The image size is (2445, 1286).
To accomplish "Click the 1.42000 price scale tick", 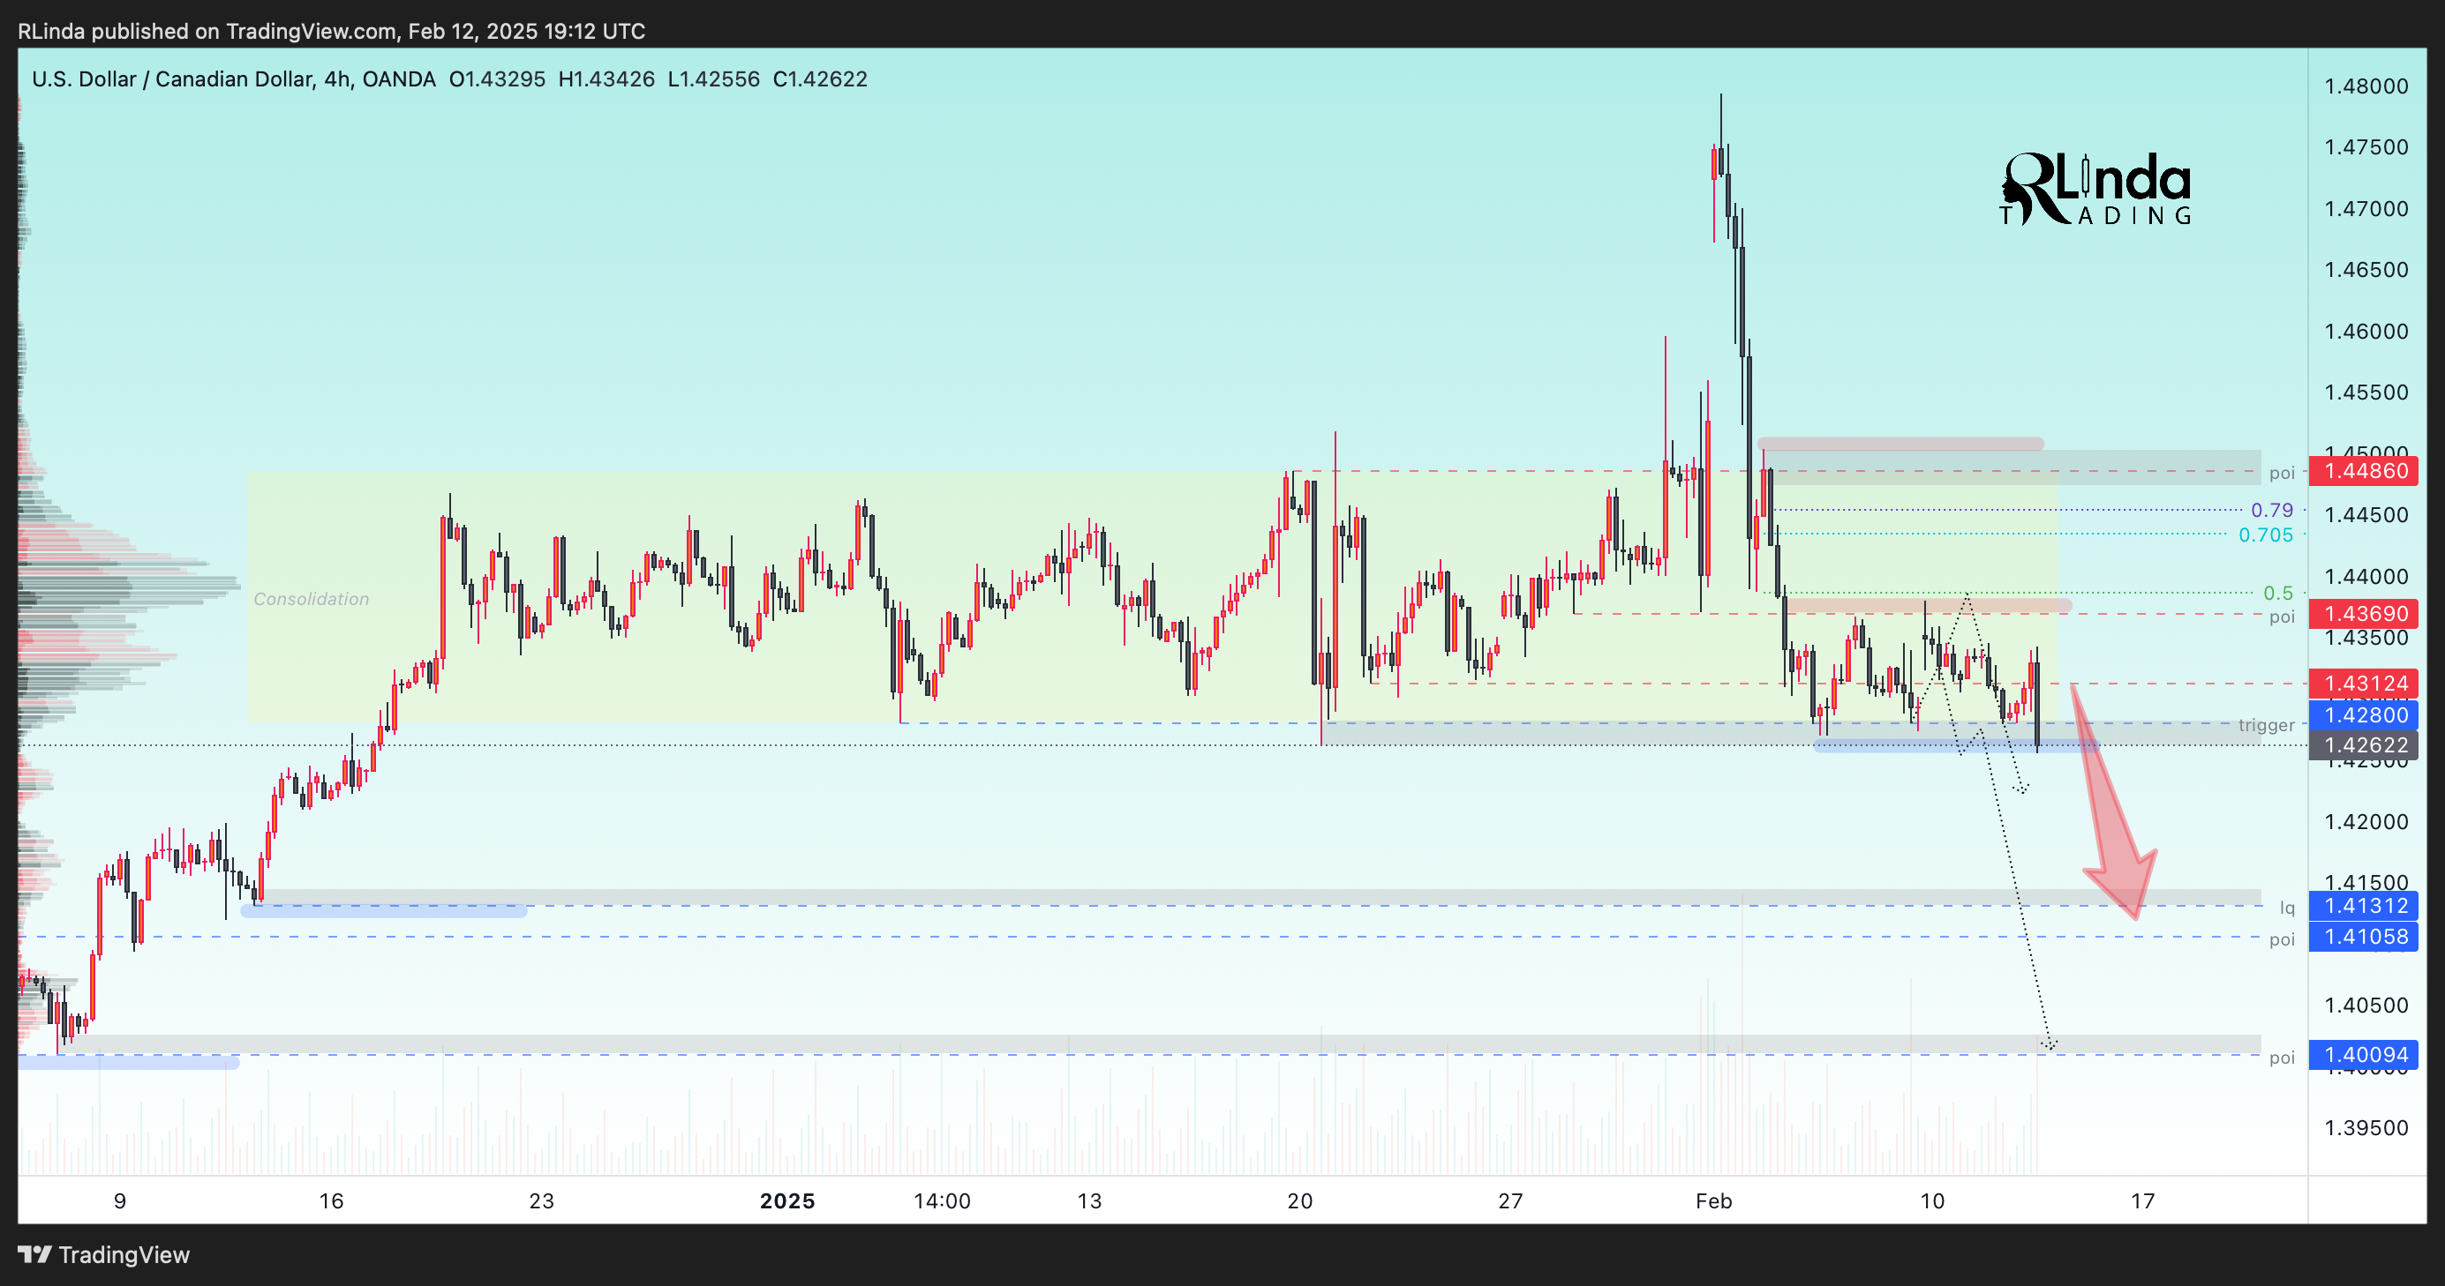I will pyautogui.click(x=2366, y=821).
